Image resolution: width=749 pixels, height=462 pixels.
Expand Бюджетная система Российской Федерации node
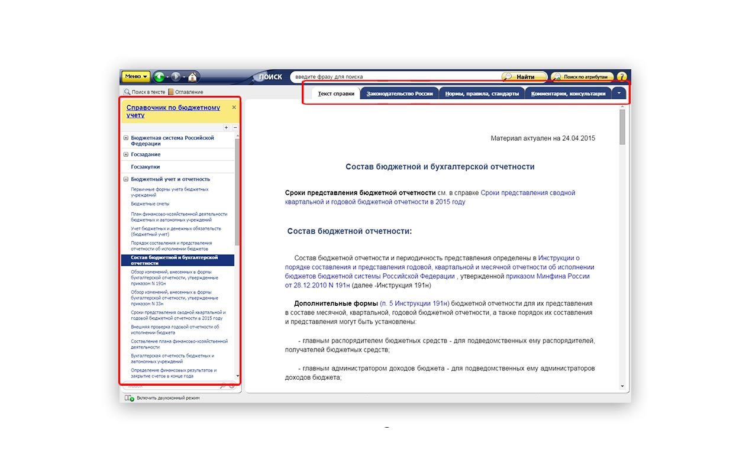[x=126, y=138]
